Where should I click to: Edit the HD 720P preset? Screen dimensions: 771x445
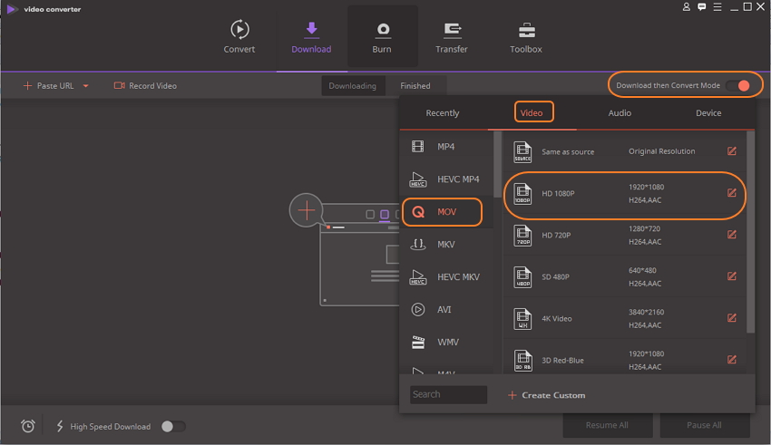[732, 235]
